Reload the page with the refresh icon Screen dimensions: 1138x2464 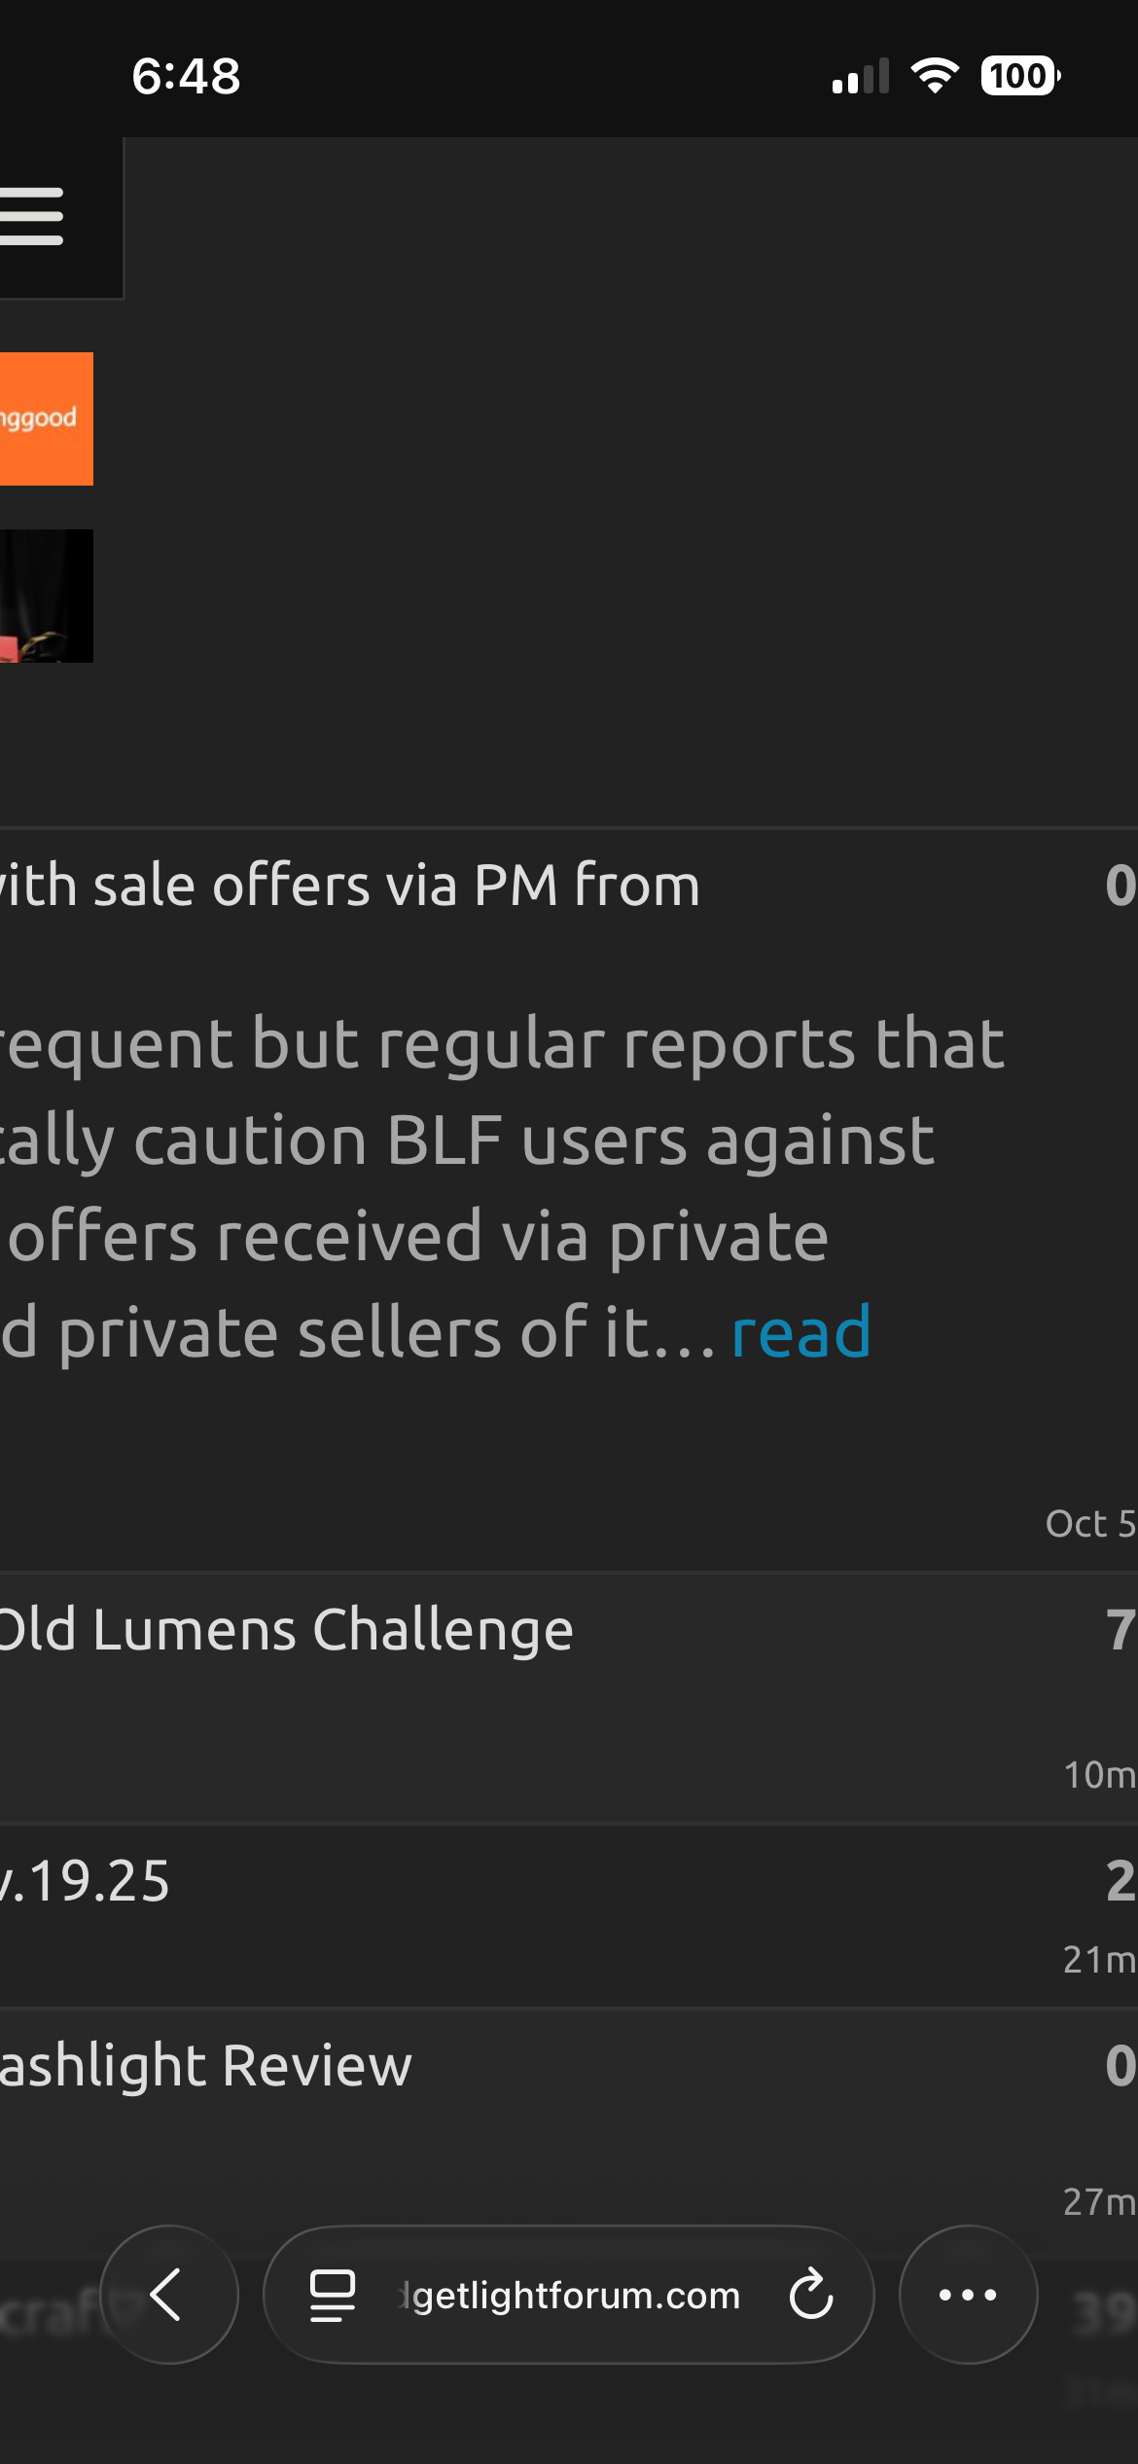[810, 2295]
